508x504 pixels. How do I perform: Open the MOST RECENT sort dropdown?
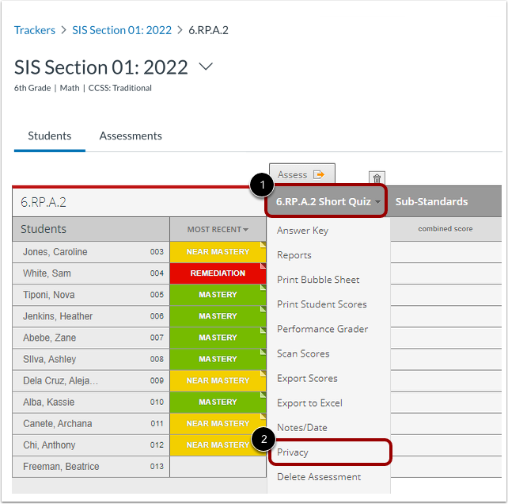click(218, 230)
